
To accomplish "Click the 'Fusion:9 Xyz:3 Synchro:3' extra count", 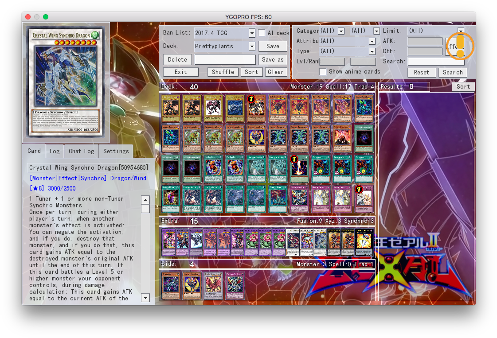I will click(335, 221).
